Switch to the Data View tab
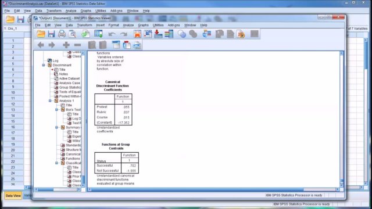The width and height of the screenshot is (372, 209). coord(13,196)
